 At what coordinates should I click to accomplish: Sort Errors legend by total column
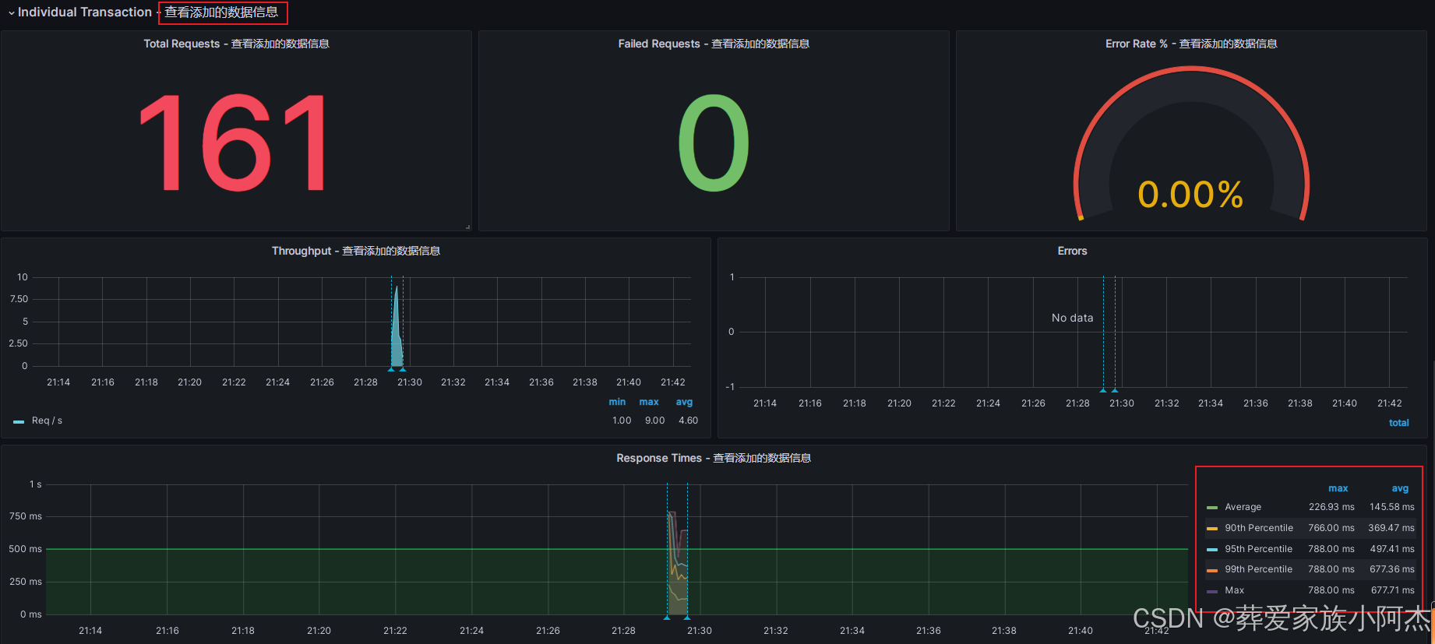pyautogui.click(x=1398, y=423)
